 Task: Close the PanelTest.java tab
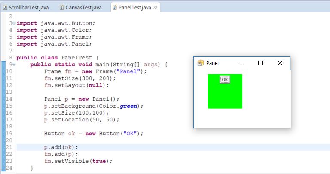[155, 7]
